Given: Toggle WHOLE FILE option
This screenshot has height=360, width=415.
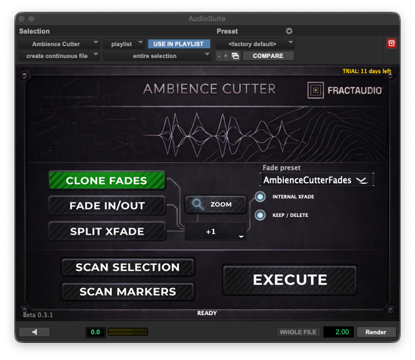Looking at the screenshot, I should (x=298, y=332).
